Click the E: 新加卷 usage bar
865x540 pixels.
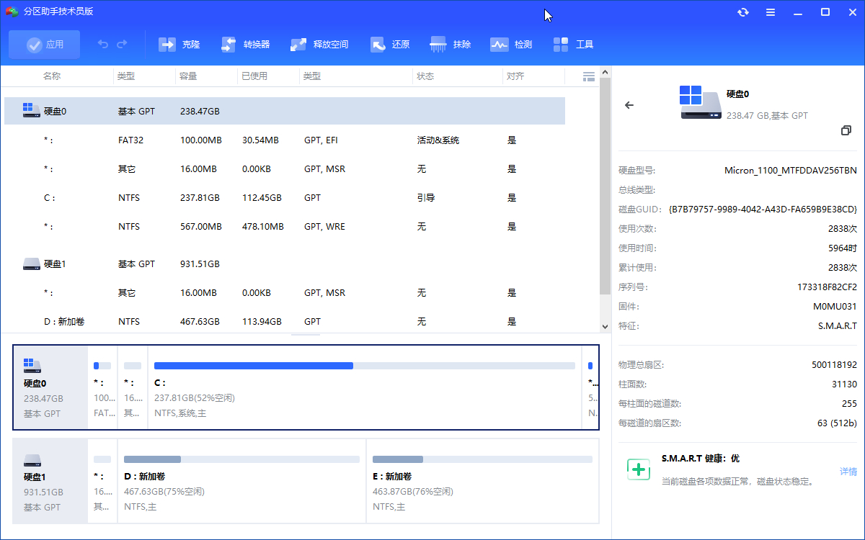(482, 459)
